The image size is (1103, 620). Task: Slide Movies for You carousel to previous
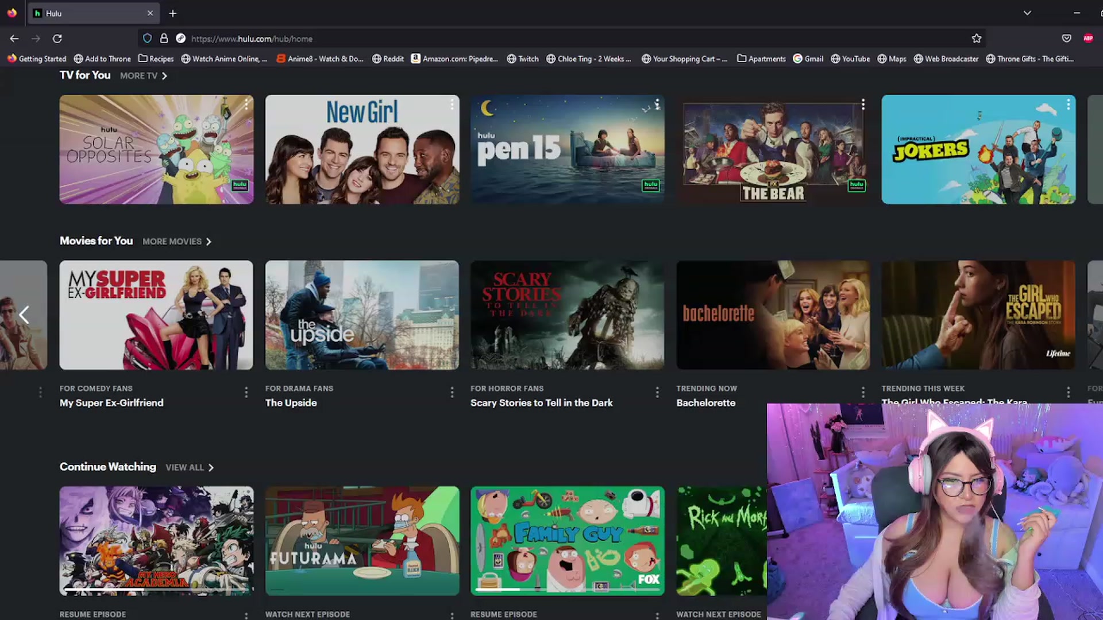(24, 315)
